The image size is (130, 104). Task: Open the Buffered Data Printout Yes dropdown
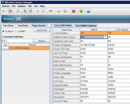[105, 37]
